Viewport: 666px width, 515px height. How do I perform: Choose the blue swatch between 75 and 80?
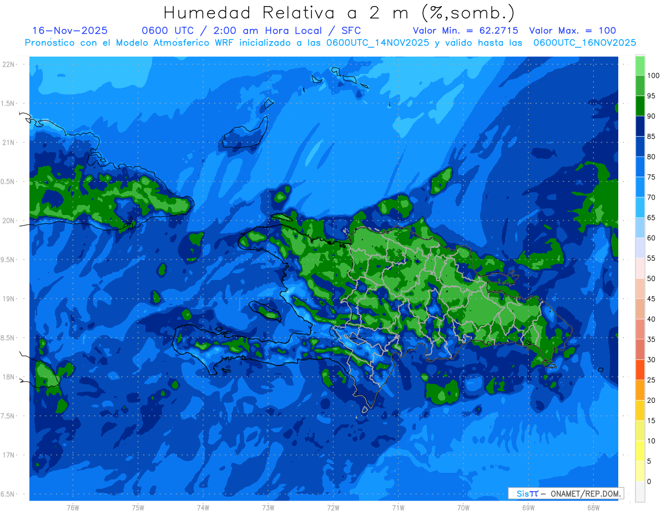[640, 167]
